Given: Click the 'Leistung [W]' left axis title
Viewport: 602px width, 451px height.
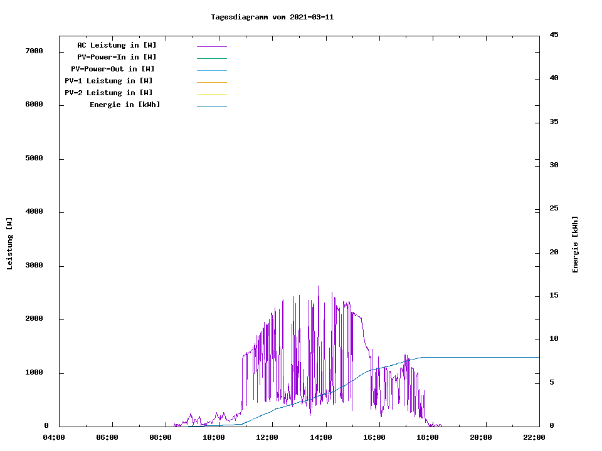Looking at the screenshot, I should pyautogui.click(x=9, y=244).
